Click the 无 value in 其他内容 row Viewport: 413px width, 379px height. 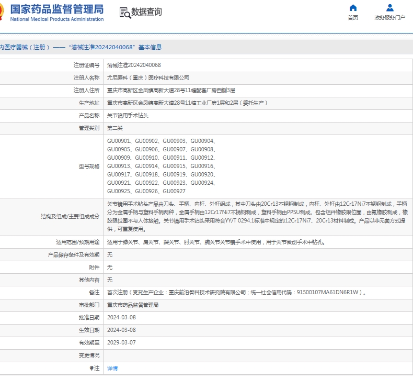(110, 280)
